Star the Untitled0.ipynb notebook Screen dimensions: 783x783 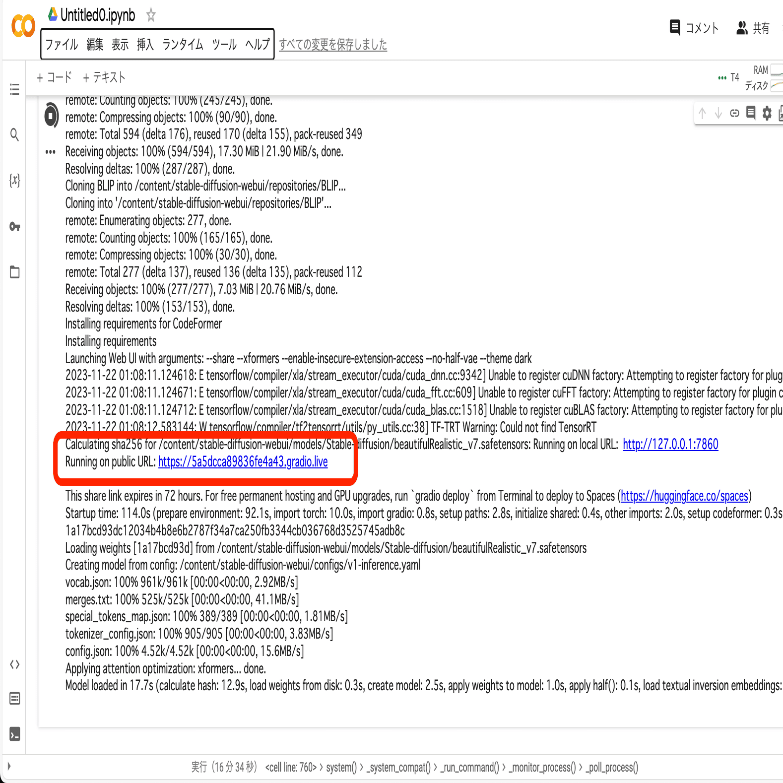pyautogui.click(x=151, y=15)
